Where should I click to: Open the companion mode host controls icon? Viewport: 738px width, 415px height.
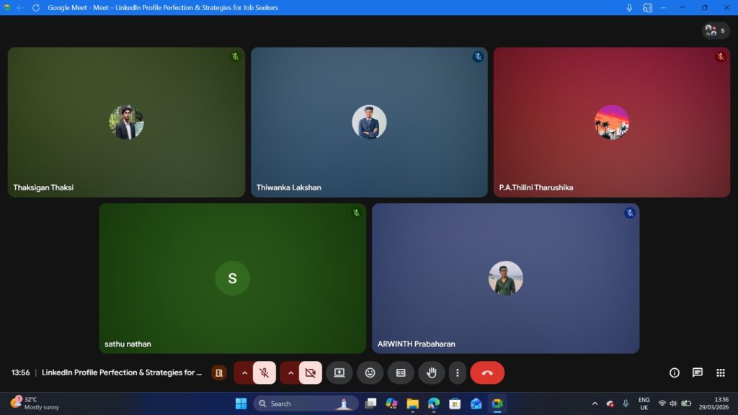218,372
